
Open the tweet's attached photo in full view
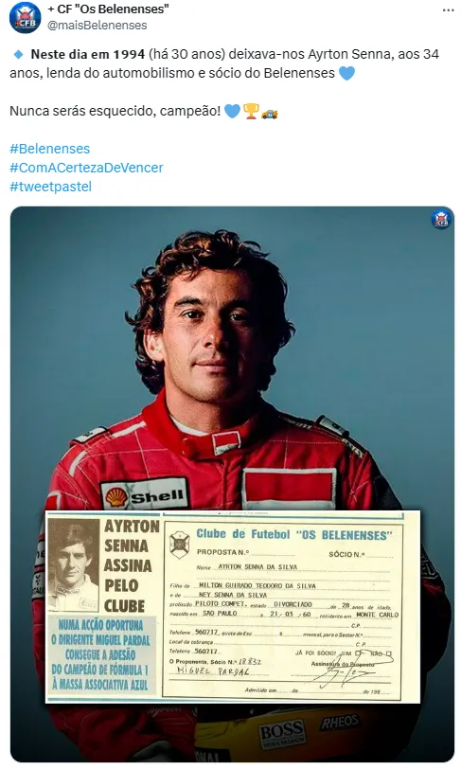click(x=232, y=484)
